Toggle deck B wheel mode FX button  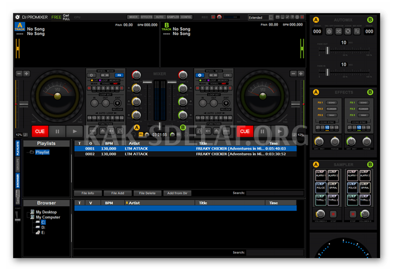(x=228, y=75)
